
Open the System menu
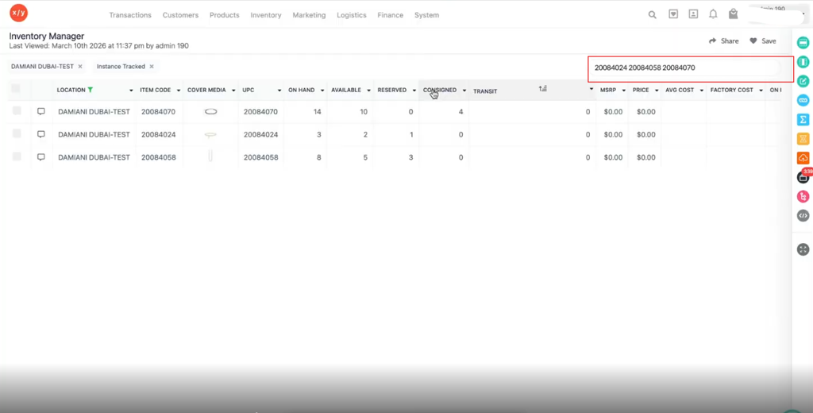(x=426, y=15)
